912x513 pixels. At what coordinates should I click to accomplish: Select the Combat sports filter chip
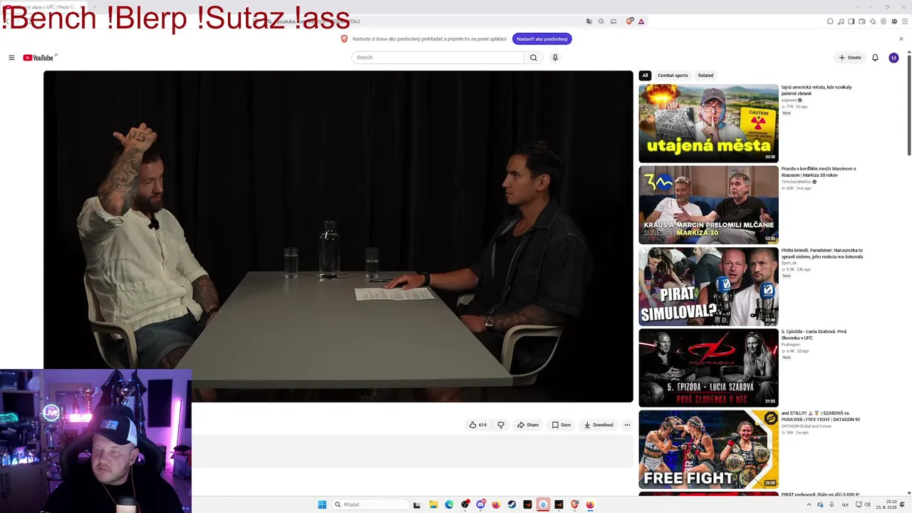tap(673, 76)
